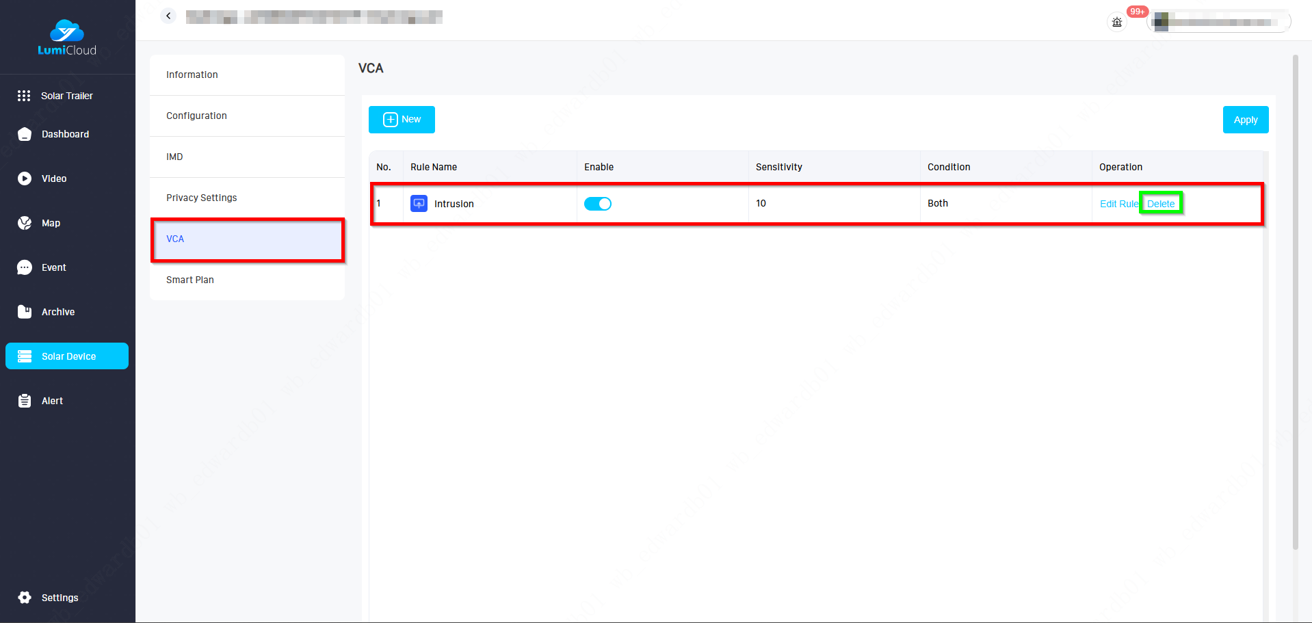Click the Intrusion rule type icon
Viewport: 1312px width, 623px height.
[x=419, y=204]
